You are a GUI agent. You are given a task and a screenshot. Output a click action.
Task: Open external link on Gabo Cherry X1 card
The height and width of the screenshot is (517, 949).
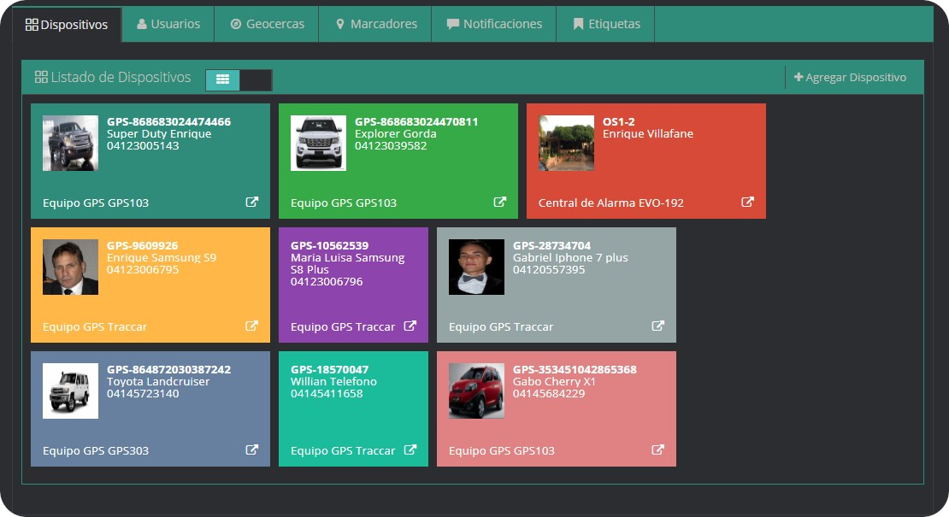pyautogui.click(x=658, y=450)
